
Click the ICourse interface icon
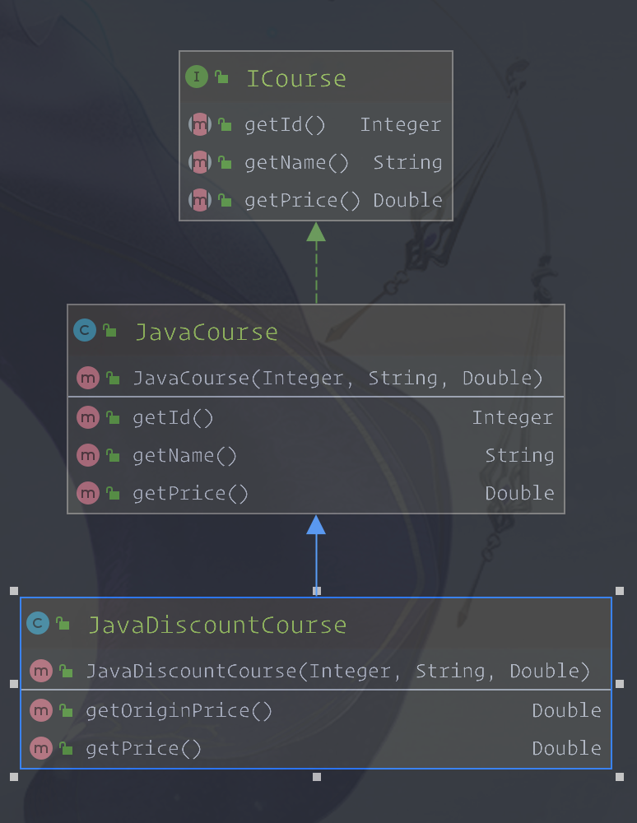(196, 78)
